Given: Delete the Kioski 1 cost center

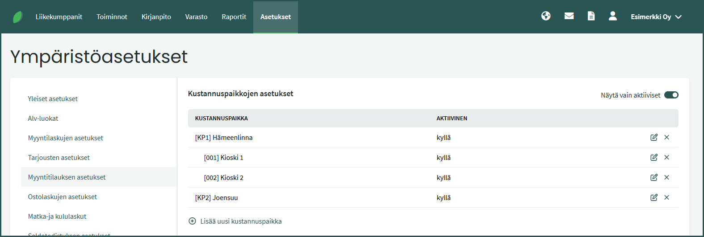Looking at the screenshot, I should [x=666, y=157].
